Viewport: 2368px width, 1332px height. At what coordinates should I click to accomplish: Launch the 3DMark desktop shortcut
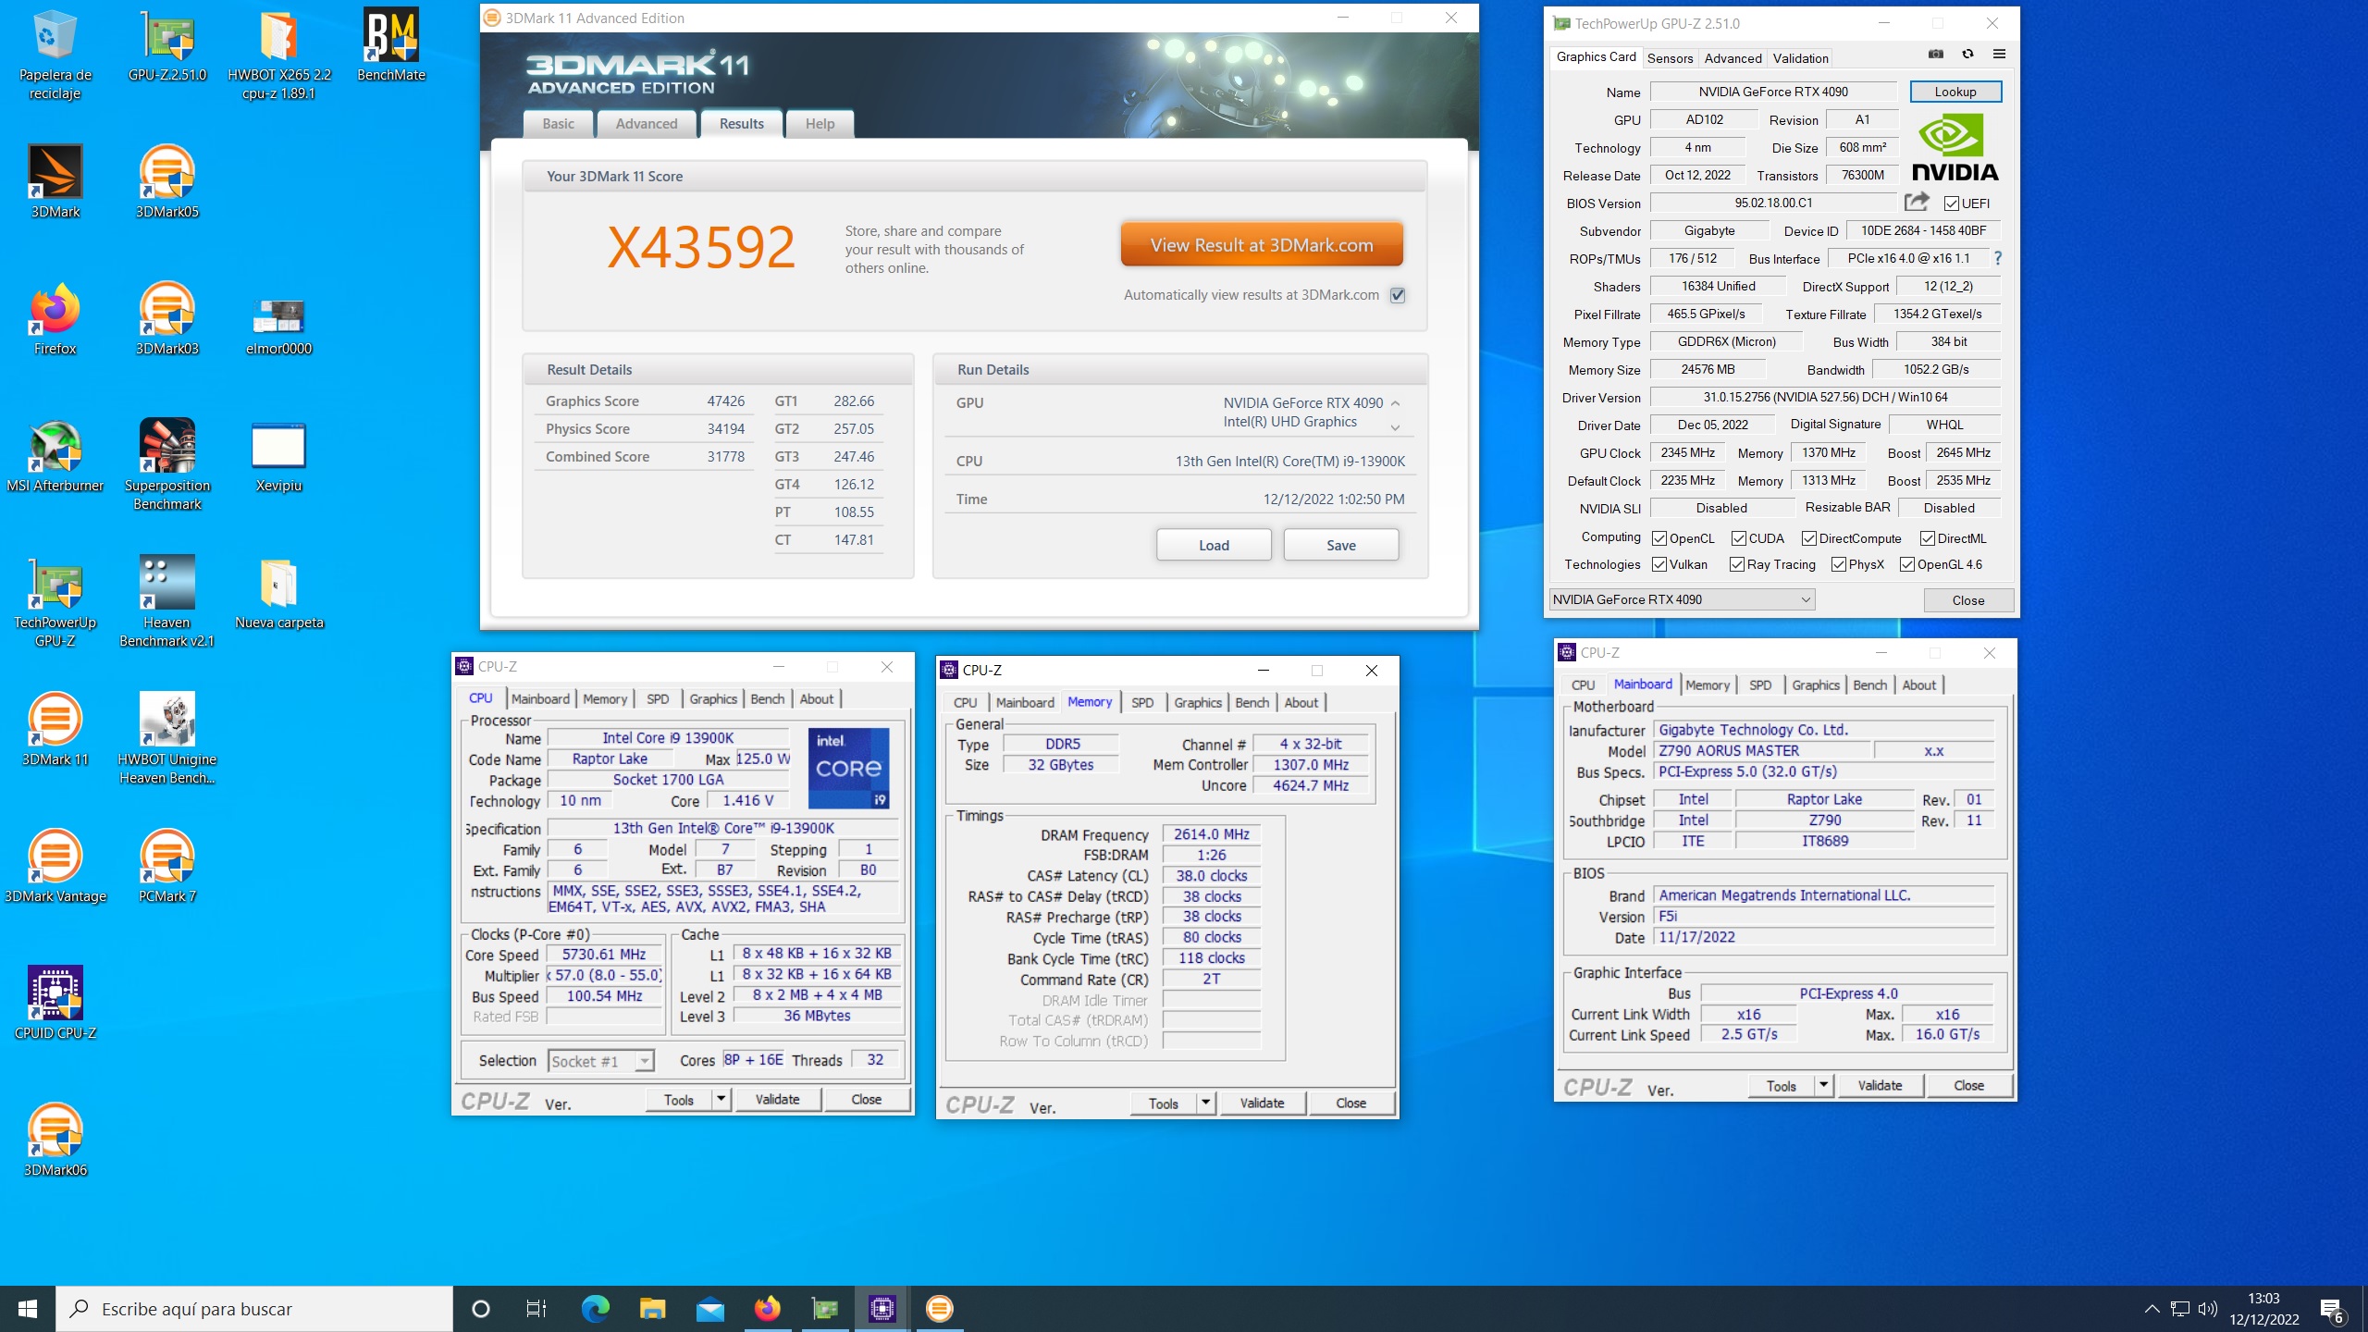(55, 181)
